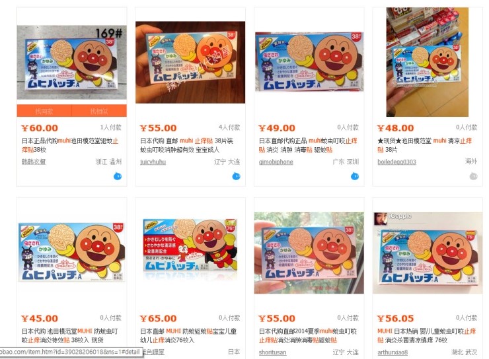The height and width of the screenshot is (359, 489).
Task: Open Wangwang chat icon for qimobiphone listing
Action: [355, 176]
